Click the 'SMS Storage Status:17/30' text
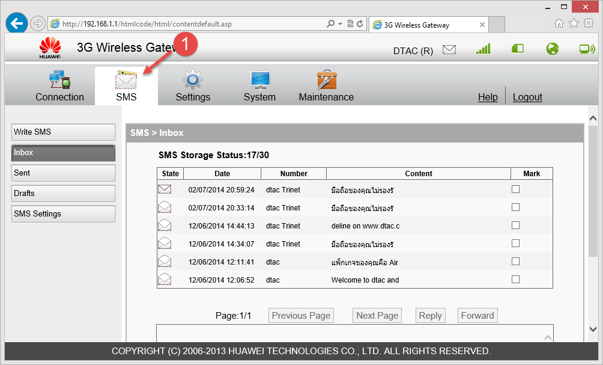The image size is (603, 365). click(214, 155)
